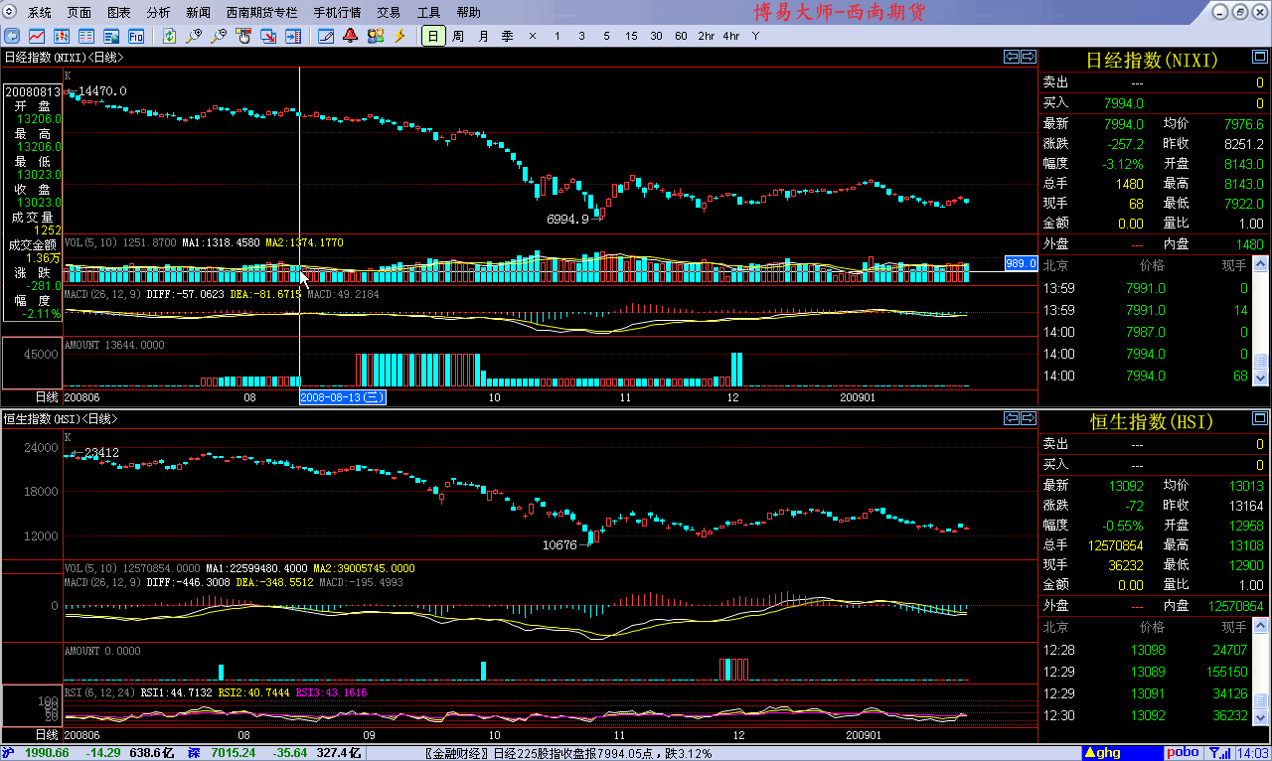The height and width of the screenshot is (761, 1272).
Task: Click the users group toolbar icon
Action: click(376, 36)
